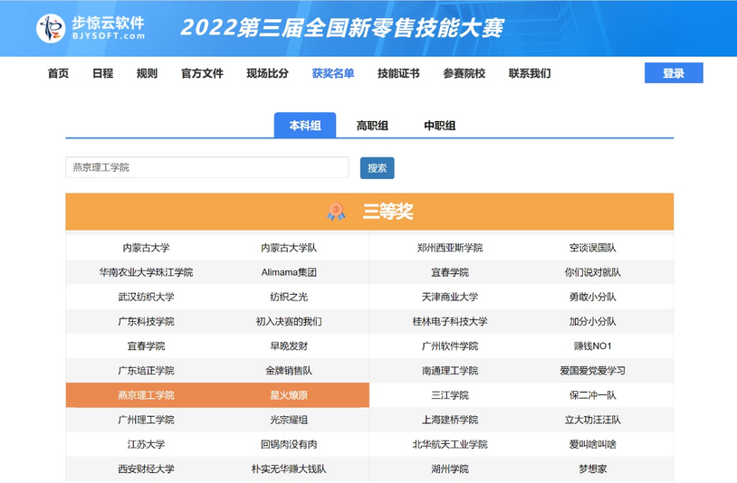Open the 规则 navigation item

click(147, 73)
